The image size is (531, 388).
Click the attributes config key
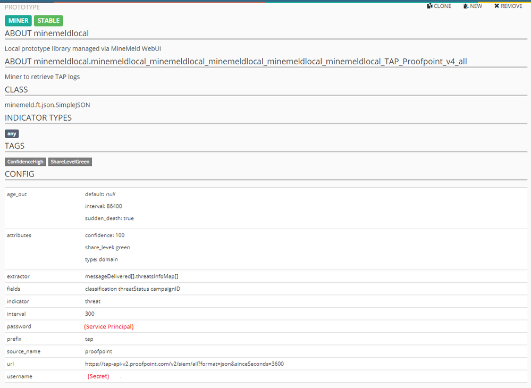[19, 235]
